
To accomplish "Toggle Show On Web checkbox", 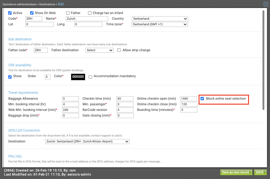I will [32, 13].
